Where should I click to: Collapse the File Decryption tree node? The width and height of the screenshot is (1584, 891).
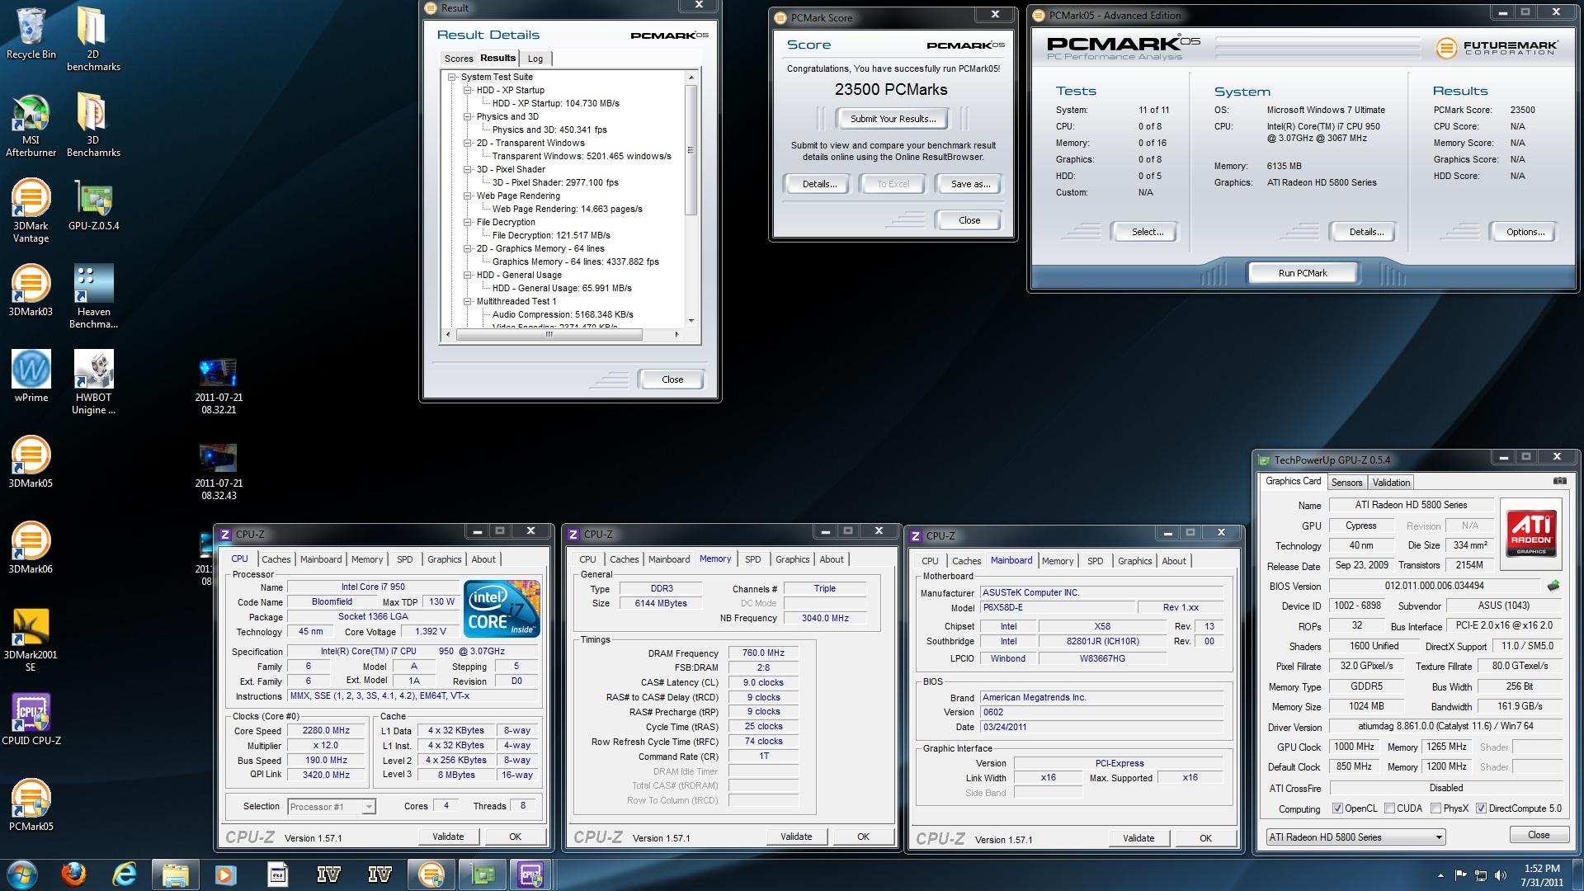[468, 222]
